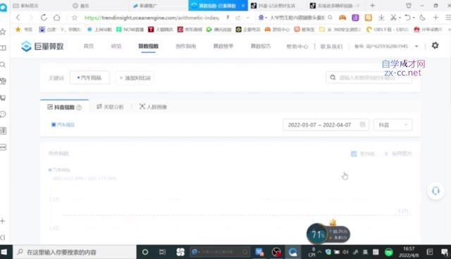Switch to the 关联分析 tab
The image size is (451, 259).
click(x=110, y=107)
